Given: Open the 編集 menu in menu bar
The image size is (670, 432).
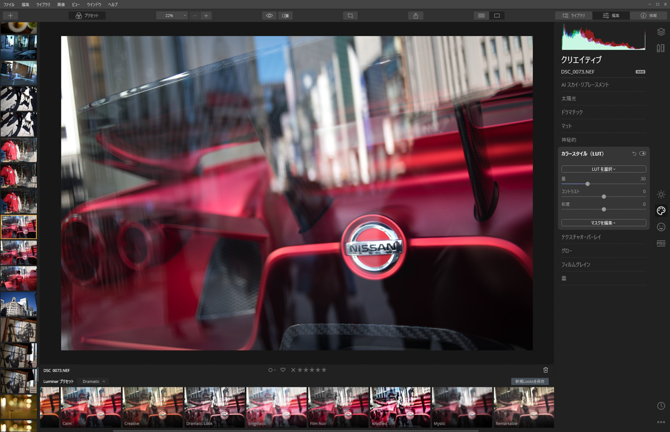Looking at the screenshot, I should pyautogui.click(x=26, y=4).
